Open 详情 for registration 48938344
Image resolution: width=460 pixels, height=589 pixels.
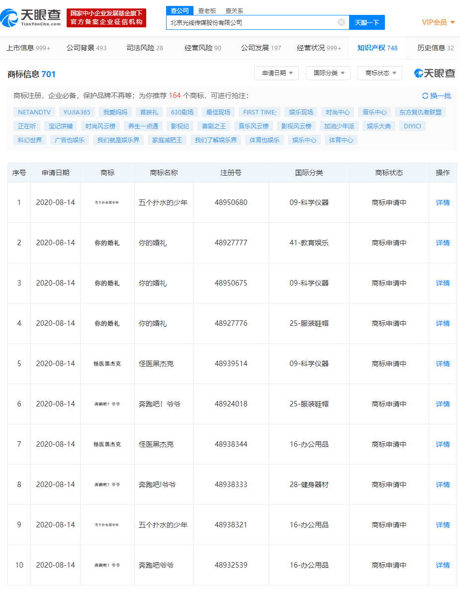[443, 444]
